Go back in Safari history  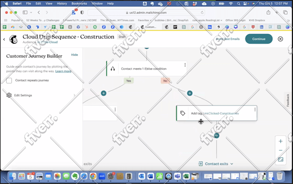pyautogui.click(x=39, y=12)
